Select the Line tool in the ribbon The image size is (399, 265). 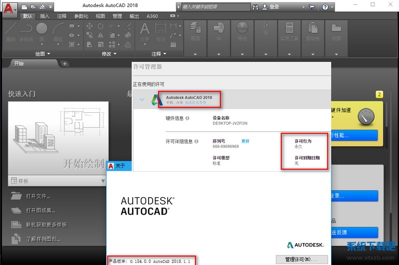(11, 30)
